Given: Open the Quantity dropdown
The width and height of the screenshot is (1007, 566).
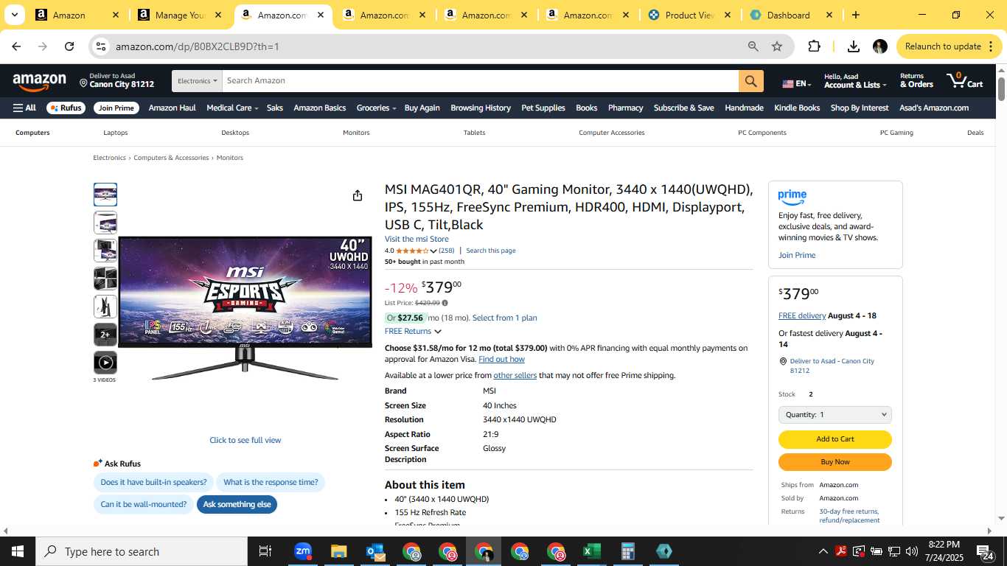Looking at the screenshot, I should point(835,415).
